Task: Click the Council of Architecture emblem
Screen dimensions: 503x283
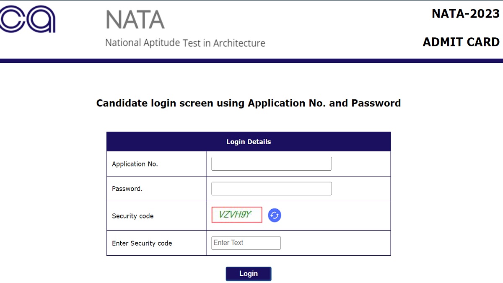Action: (27, 20)
